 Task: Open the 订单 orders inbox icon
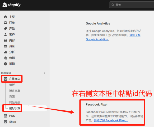point(5,23)
